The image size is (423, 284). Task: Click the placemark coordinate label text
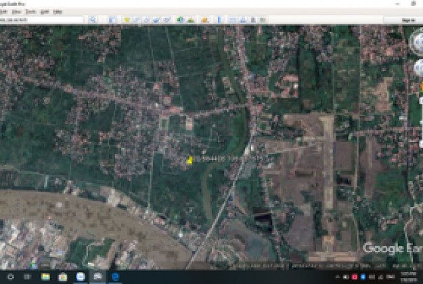pos(227,159)
